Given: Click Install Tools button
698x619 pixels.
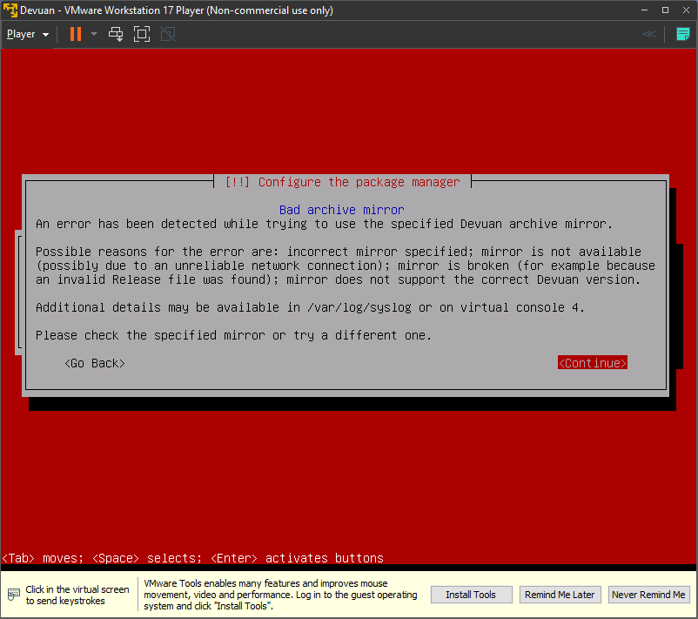Looking at the screenshot, I should (471, 595).
